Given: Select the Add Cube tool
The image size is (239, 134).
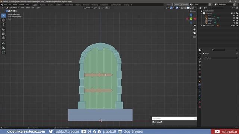Looking at the screenshot, I should 3,52.
